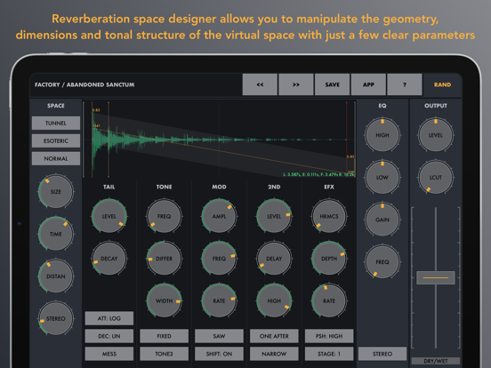This screenshot has width=491, height=368.
Task: Toggle the FIXED tone mode
Action: 164,336
